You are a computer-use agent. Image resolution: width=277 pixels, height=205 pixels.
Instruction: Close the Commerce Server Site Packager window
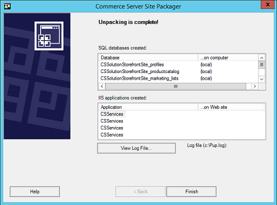267,4
